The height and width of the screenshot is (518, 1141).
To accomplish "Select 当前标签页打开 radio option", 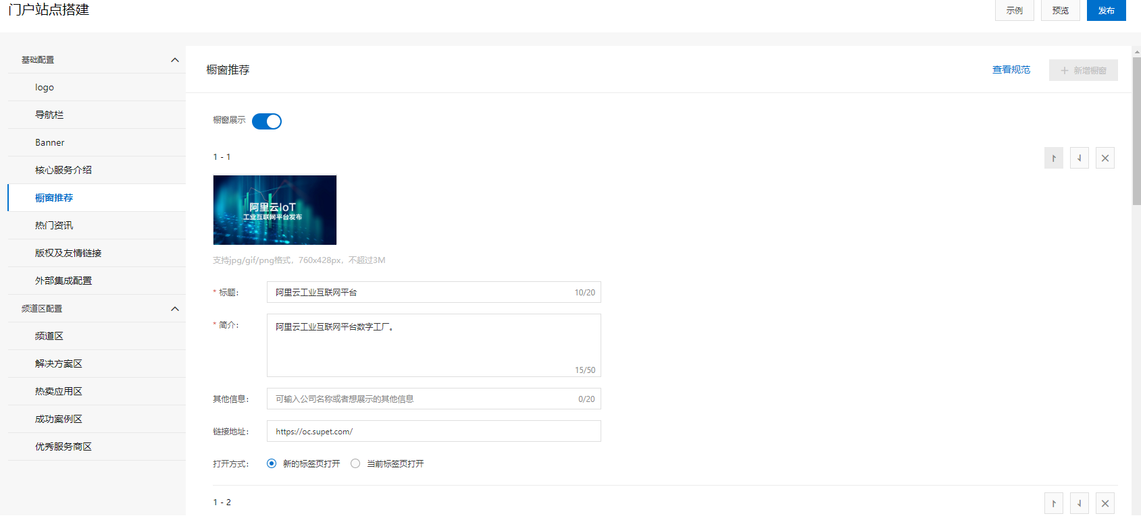I will click(x=355, y=463).
